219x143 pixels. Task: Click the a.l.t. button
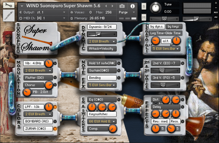coord(166,41)
